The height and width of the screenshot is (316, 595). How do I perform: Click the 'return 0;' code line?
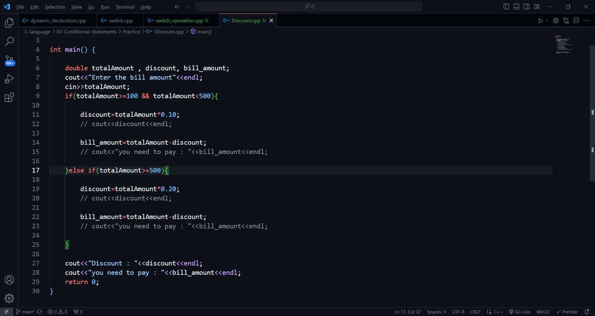click(82, 282)
